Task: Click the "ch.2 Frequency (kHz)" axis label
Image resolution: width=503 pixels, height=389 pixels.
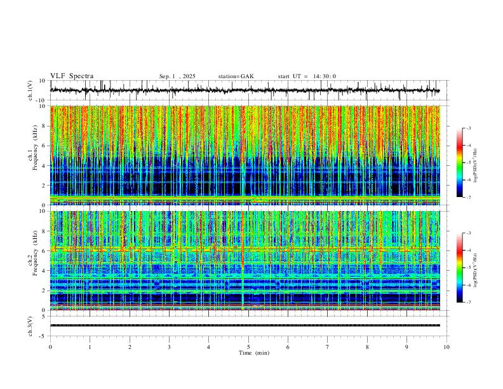Action: (x=32, y=252)
